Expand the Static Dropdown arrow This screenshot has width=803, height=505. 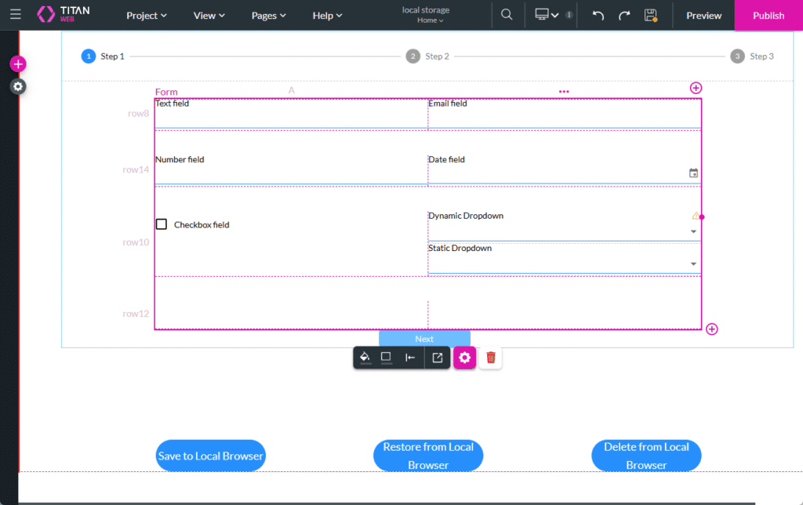click(693, 264)
